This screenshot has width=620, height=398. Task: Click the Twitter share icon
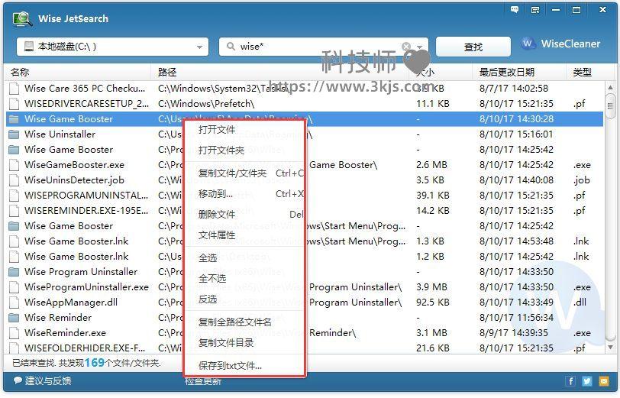[586, 381]
